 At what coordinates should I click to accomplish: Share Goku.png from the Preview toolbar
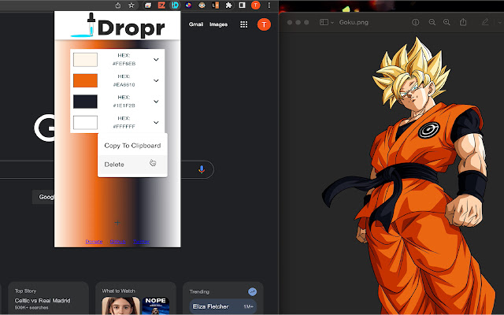coord(463,22)
